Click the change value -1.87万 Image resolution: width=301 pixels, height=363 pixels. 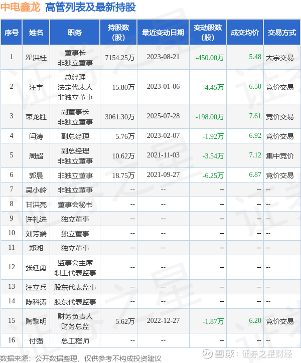click(213, 321)
